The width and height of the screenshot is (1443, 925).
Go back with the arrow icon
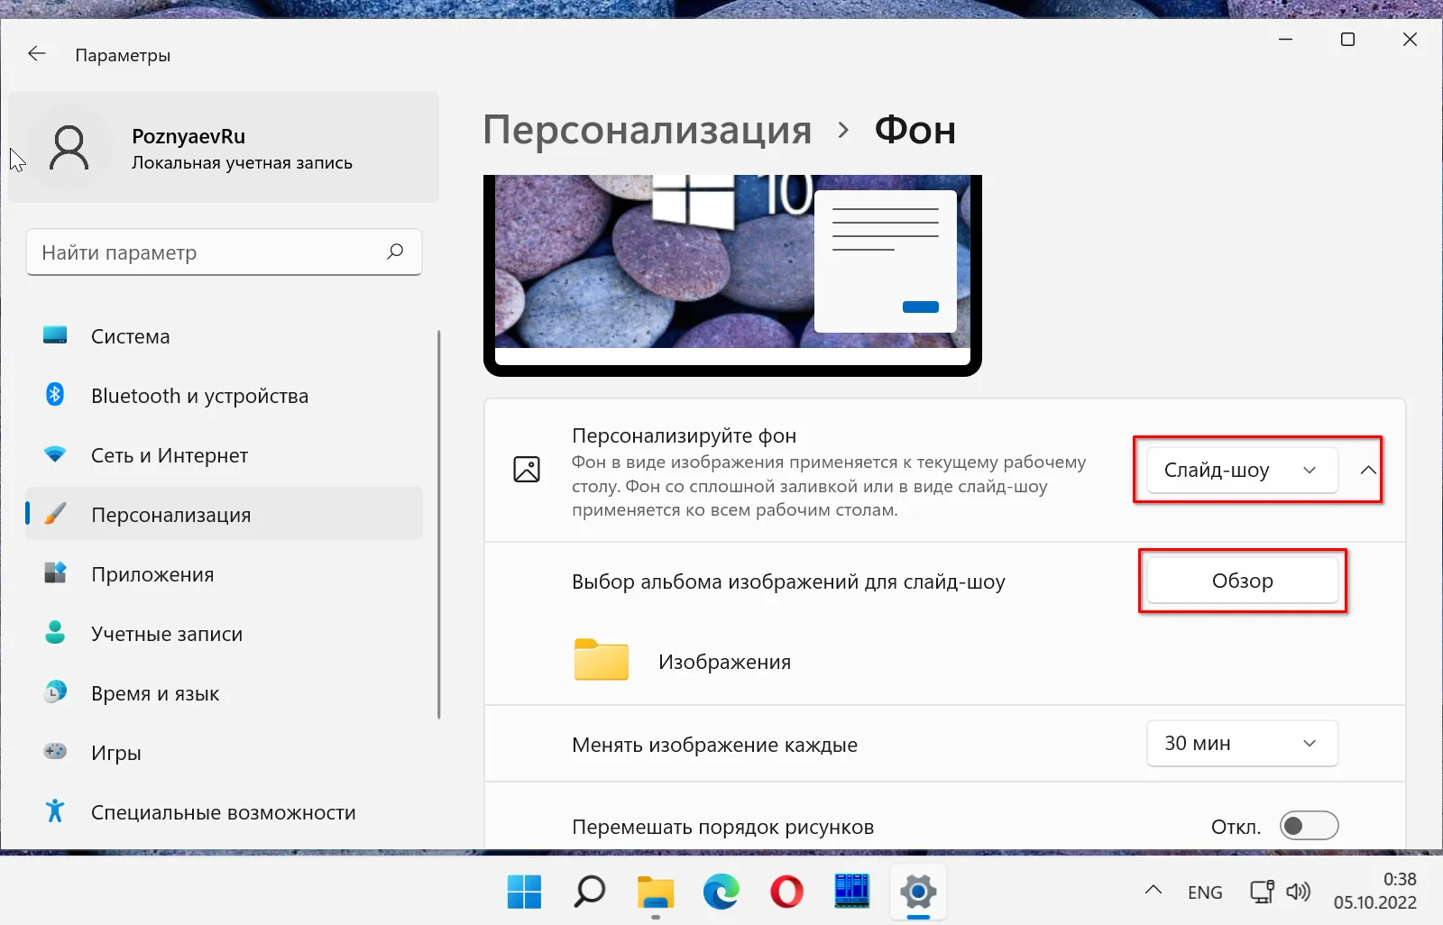tap(36, 54)
